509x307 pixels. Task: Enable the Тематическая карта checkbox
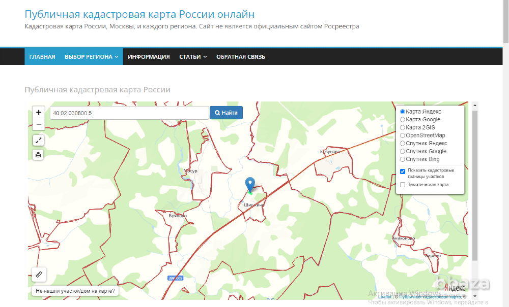point(402,184)
